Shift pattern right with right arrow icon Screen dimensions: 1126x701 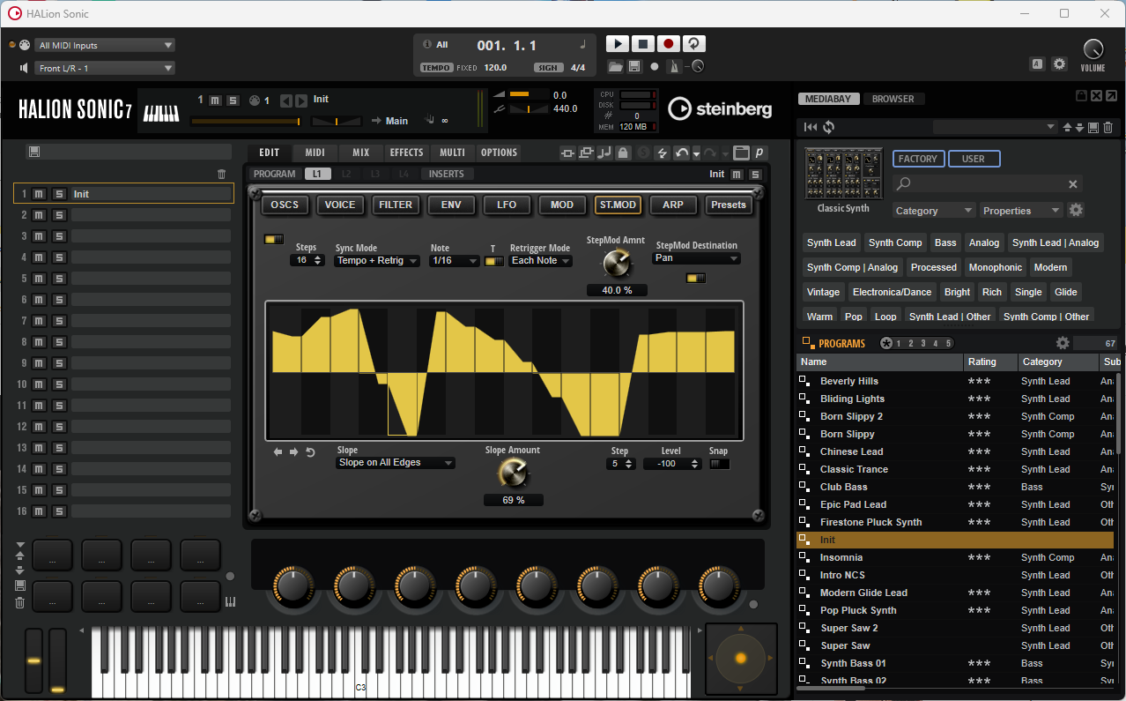click(x=294, y=452)
